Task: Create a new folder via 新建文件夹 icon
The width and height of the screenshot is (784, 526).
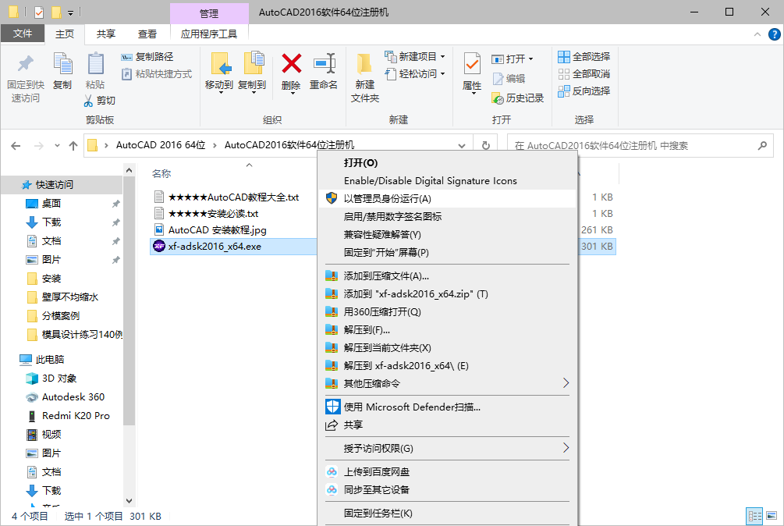Action: (364, 76)
